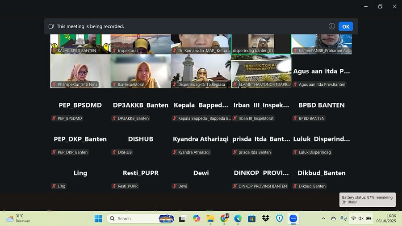Click the battery status tray icon

pyautogui.click(x=368, y=218)
